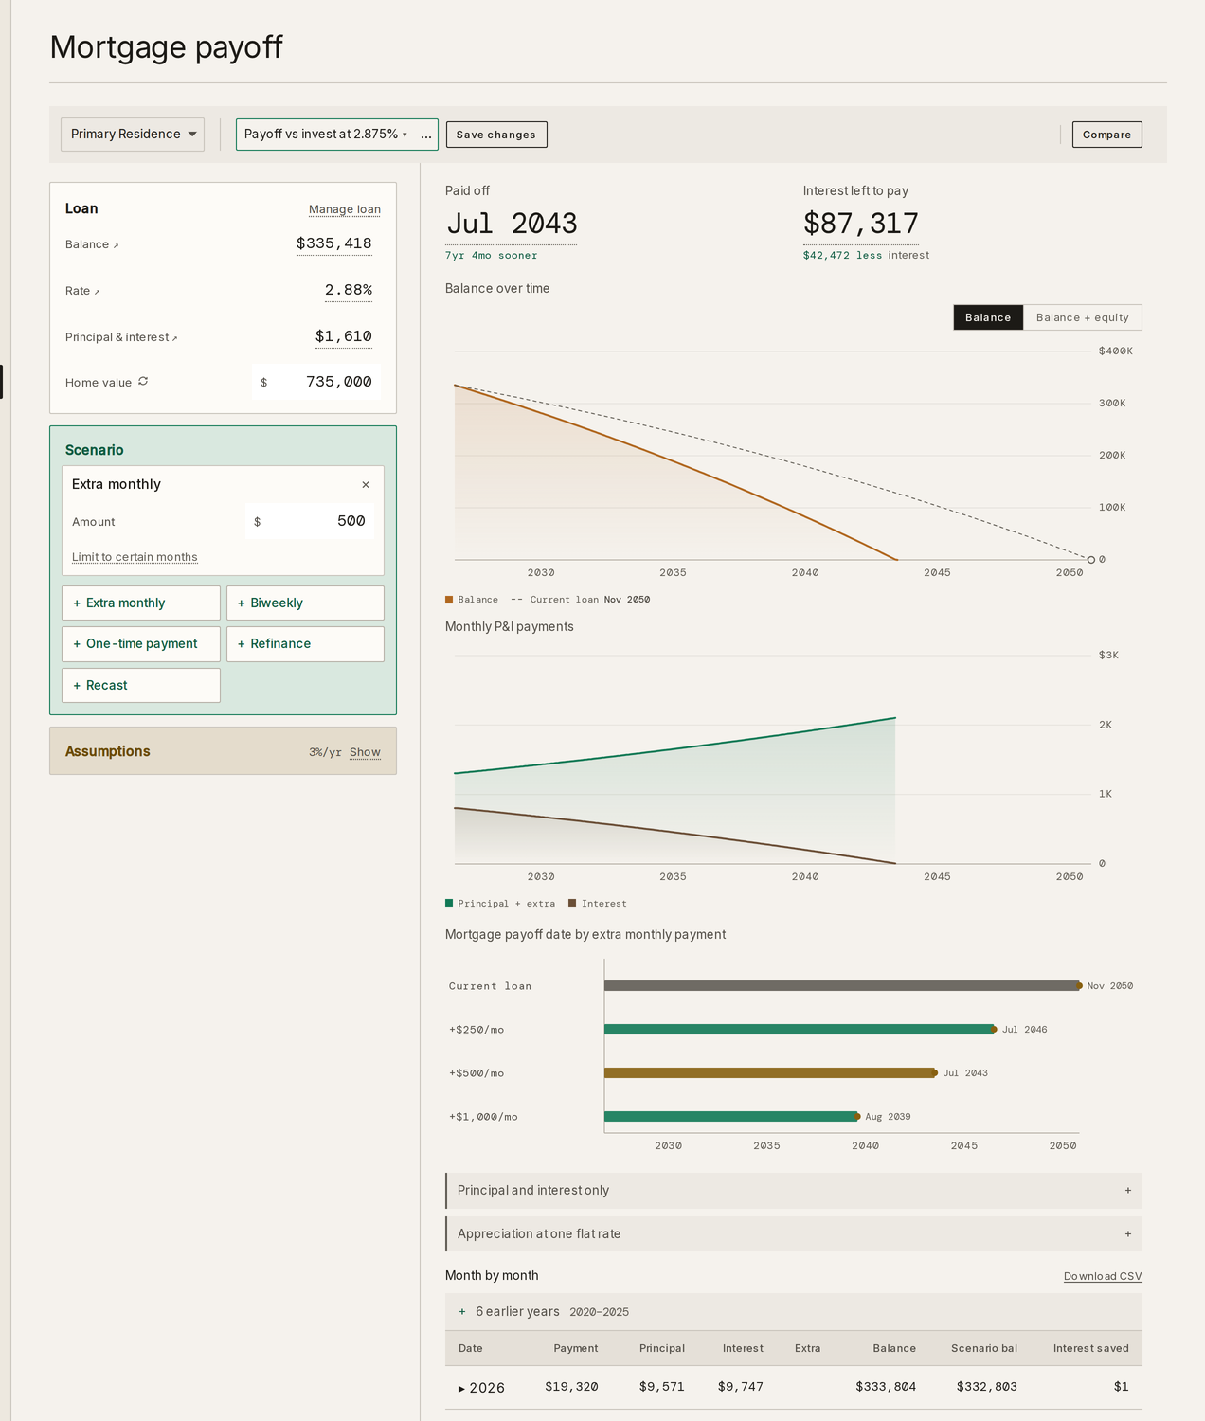Select the Balance chart toggle

(988, 317)
